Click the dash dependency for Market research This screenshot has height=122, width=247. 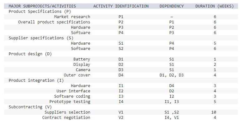pyautogui.click(x=172, y=17)
